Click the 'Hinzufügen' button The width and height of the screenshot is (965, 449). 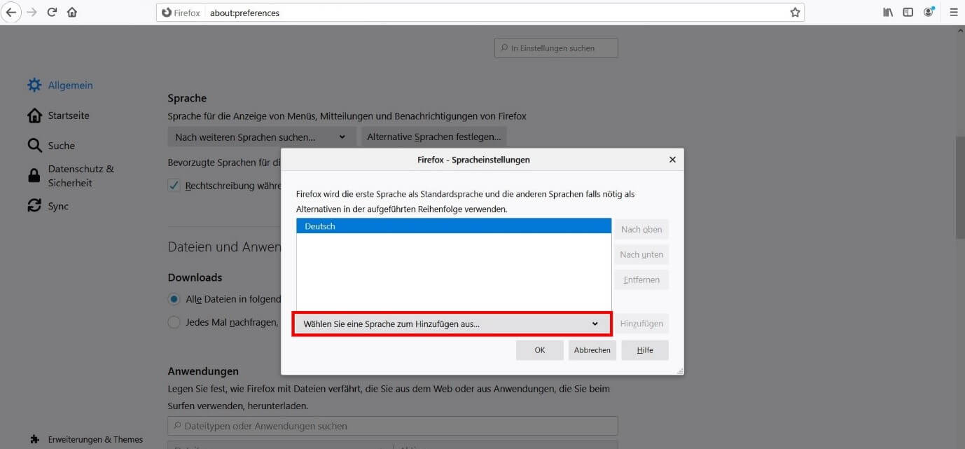click(641, 324)
